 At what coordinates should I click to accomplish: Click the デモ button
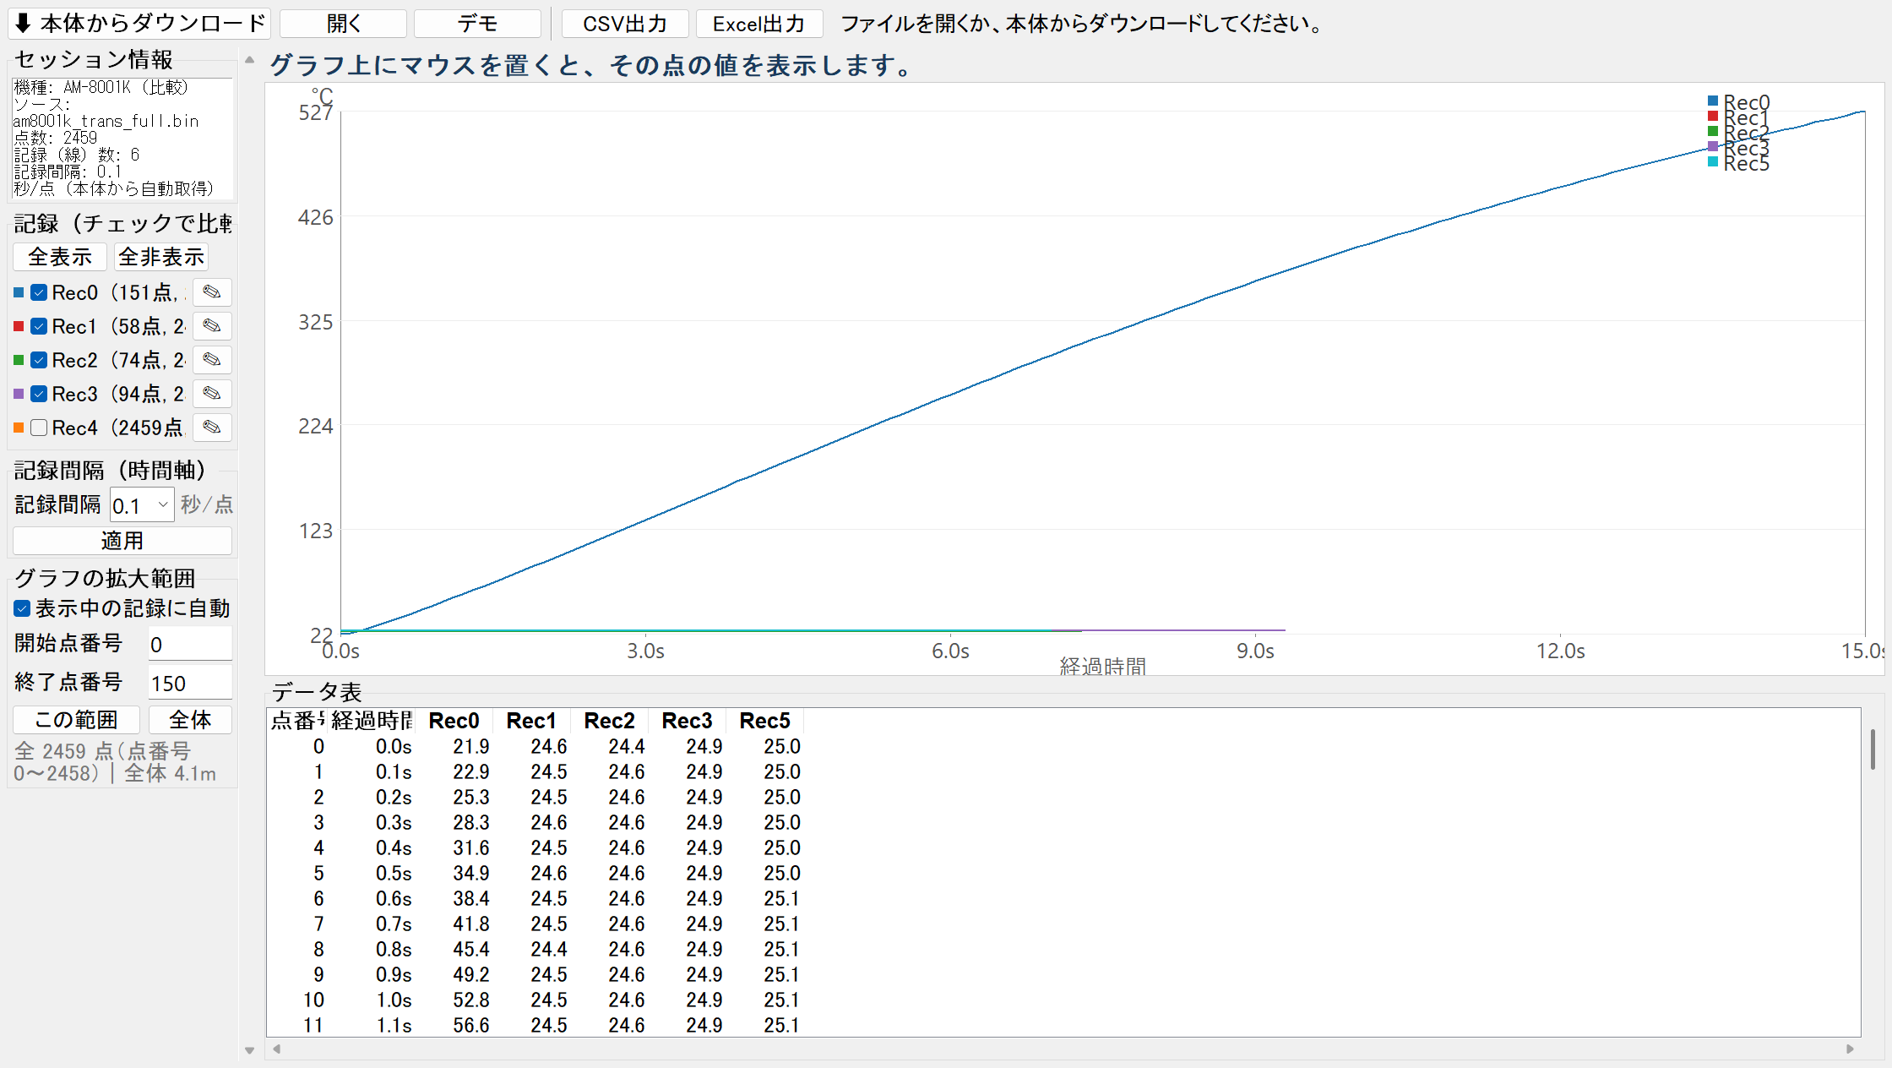(x=477, y=24)
